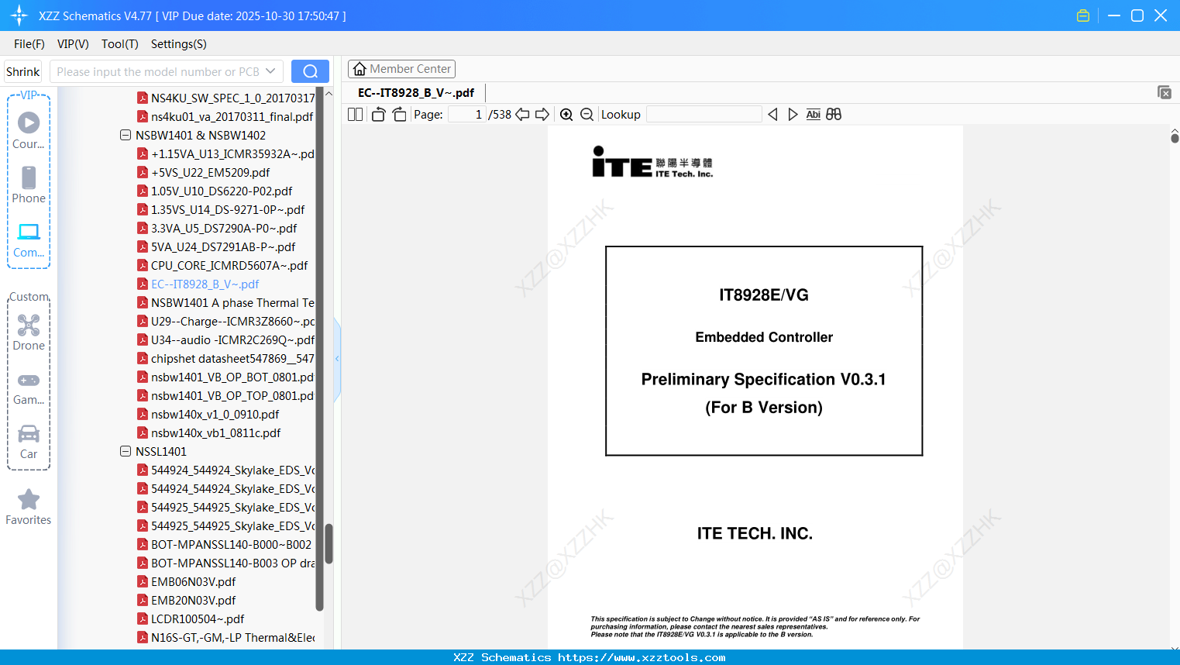The image size is (1180, 665).
Task: Close all tabs icon at right of tab bar
Action: [1165, 92]
